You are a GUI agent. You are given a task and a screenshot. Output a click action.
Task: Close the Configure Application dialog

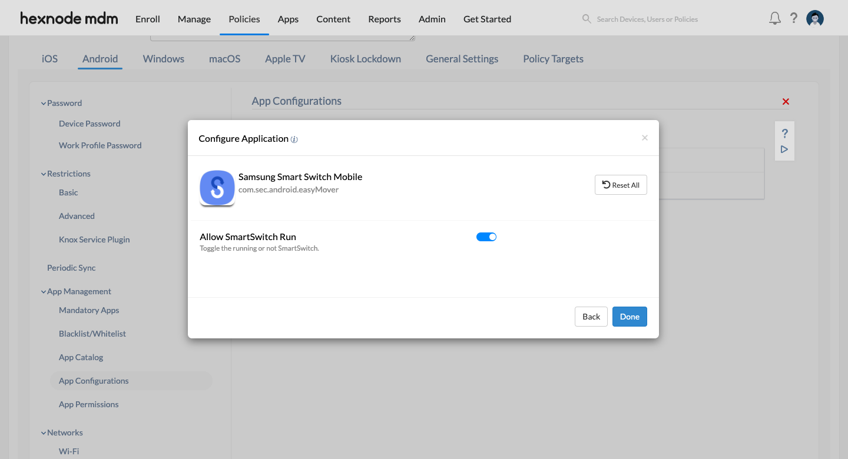pos(645,138)
